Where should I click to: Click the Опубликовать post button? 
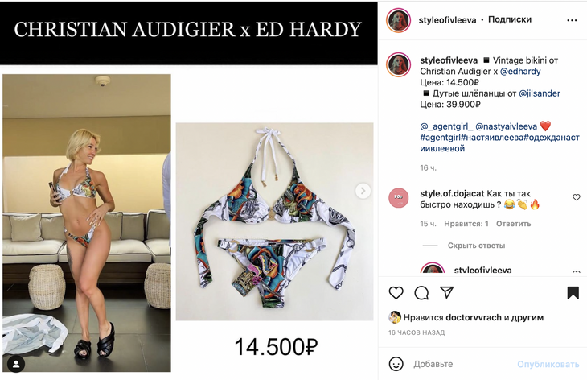pyautogui.click(x=548, y=364)
